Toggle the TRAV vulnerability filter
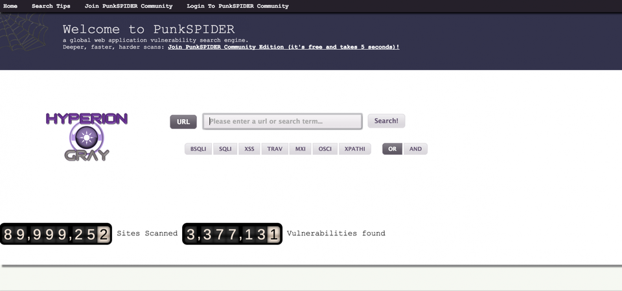This screenshot has height=291, width=622. (x=275, y=149)
